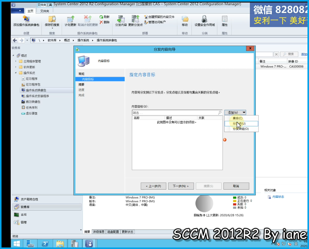Switch to the 主页 ribbon tab
The width and height of the screenshot is (309, 249).
(31, 11)
